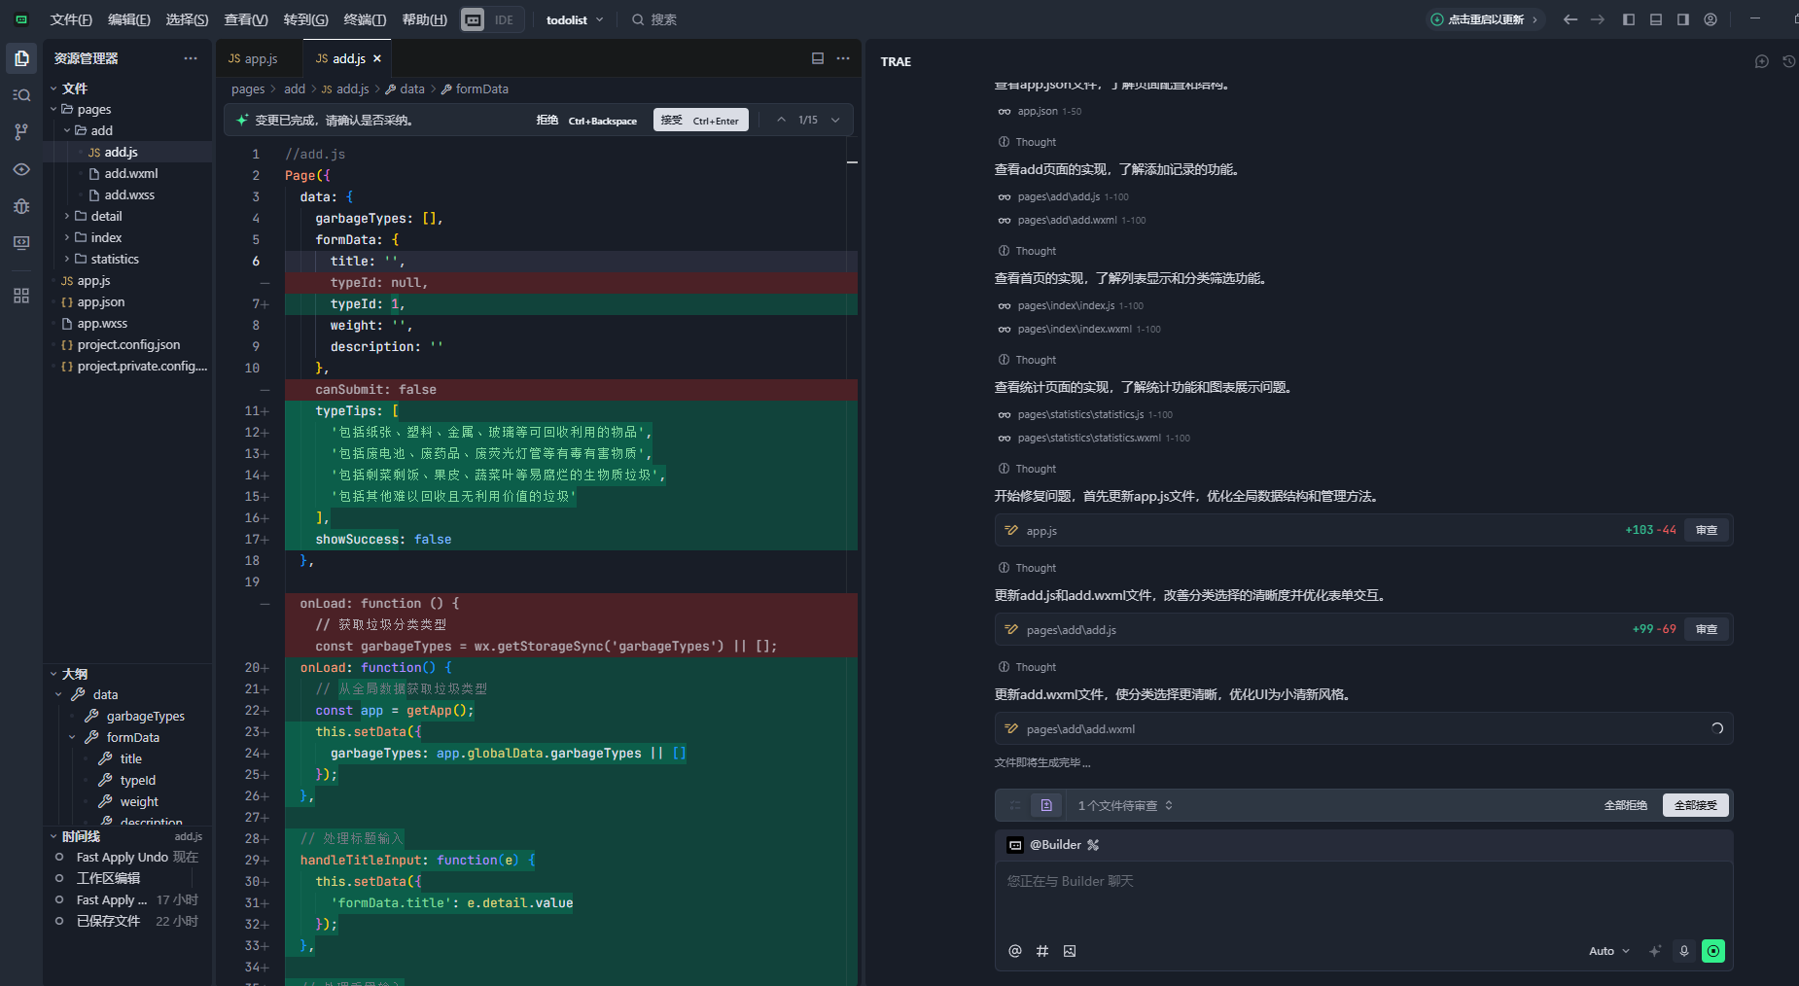The image size is (1799, 986).
Task: Open the Source Control activity bar icon
Action: 21,132
